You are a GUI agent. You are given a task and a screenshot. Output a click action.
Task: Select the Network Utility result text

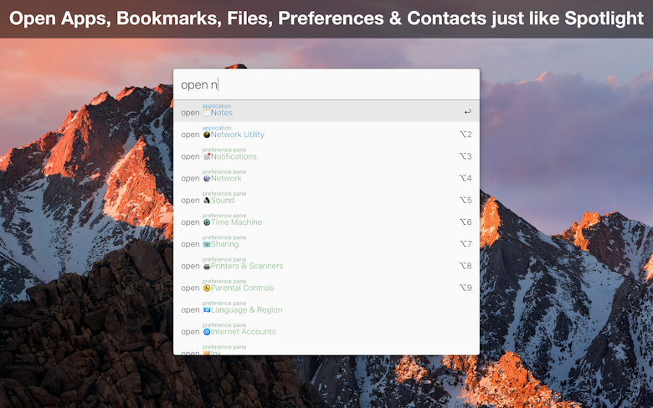[238, 135]
